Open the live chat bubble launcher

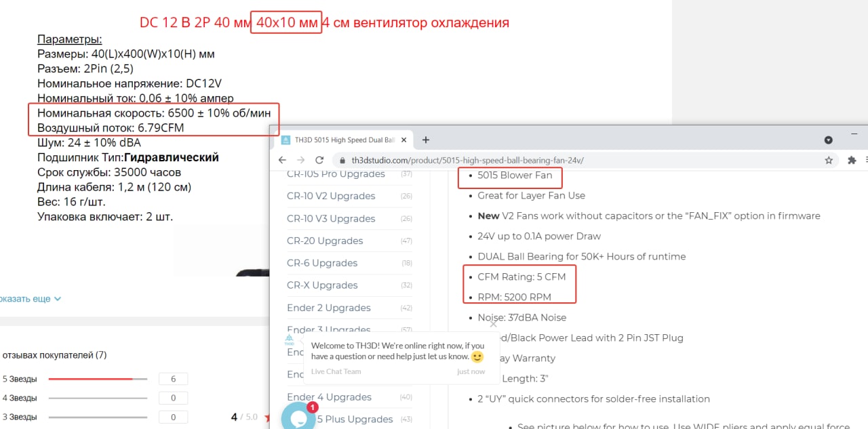(x=299, y=418)
